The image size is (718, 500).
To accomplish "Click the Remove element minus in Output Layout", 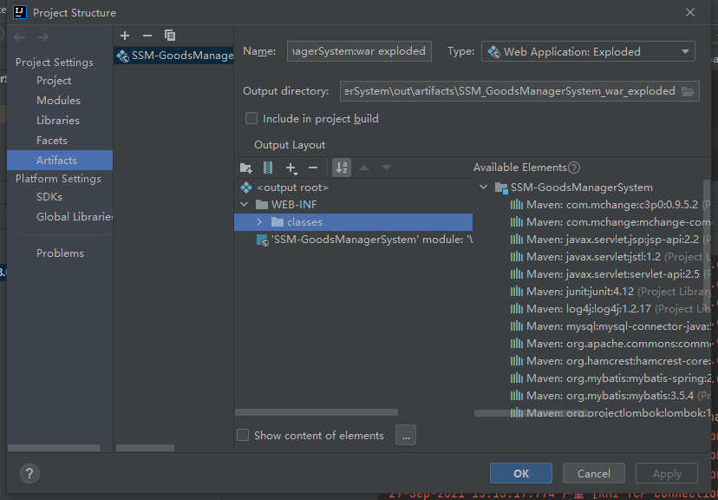I will pyautogui.click(x=313, y=168).
